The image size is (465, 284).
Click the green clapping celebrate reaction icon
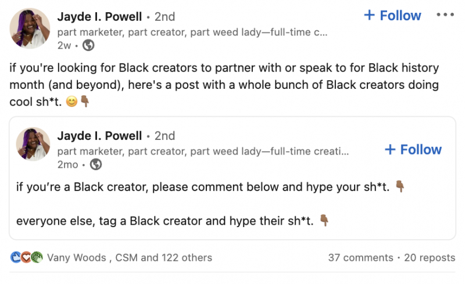(x=37, y=257)
